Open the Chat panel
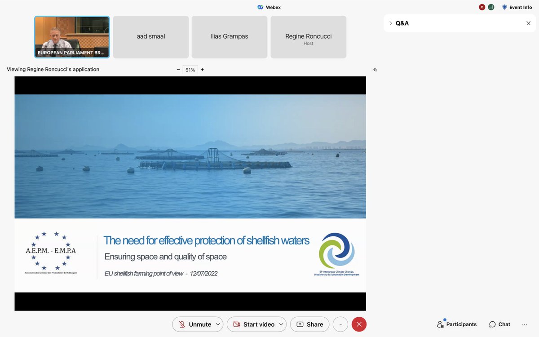 point(499,324)
